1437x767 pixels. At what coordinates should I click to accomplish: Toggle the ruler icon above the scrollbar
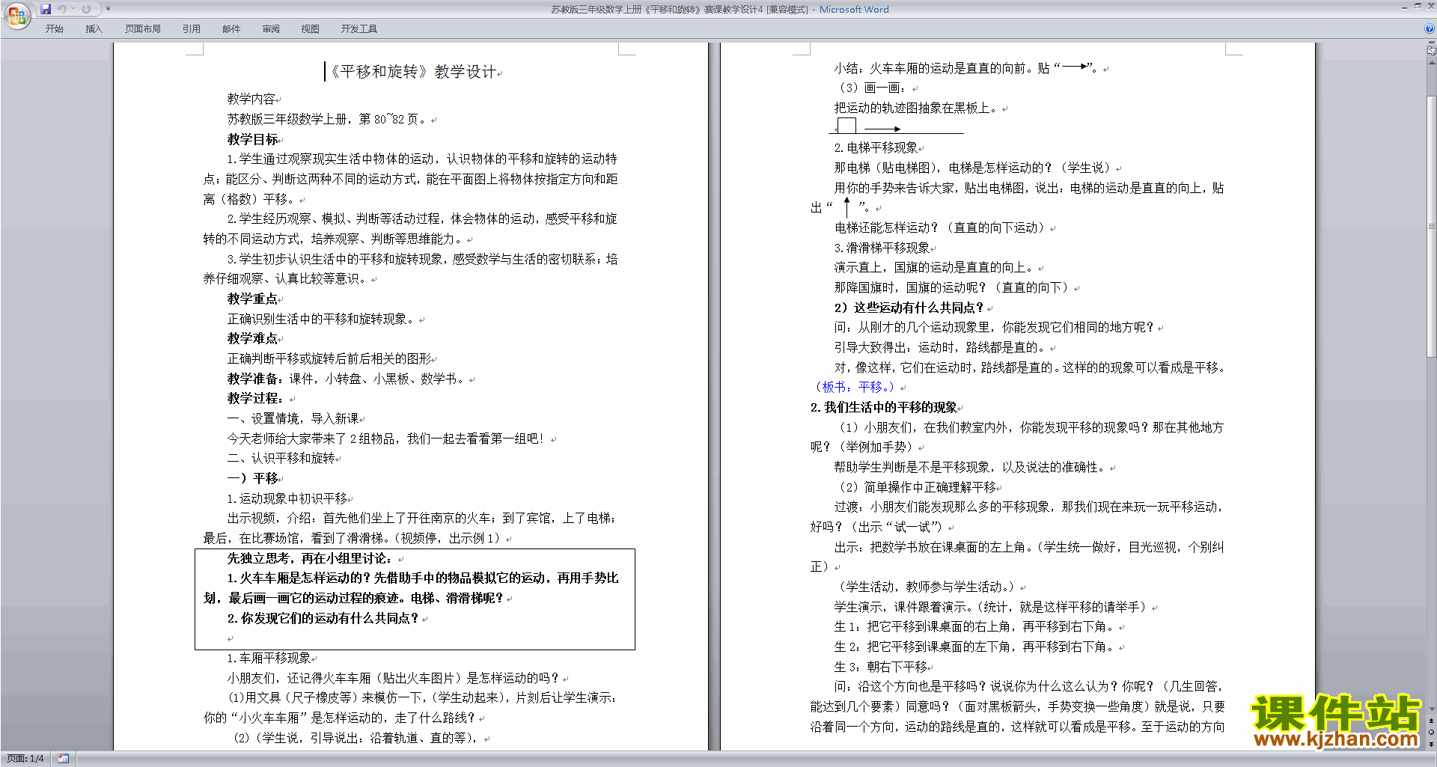1431,51
